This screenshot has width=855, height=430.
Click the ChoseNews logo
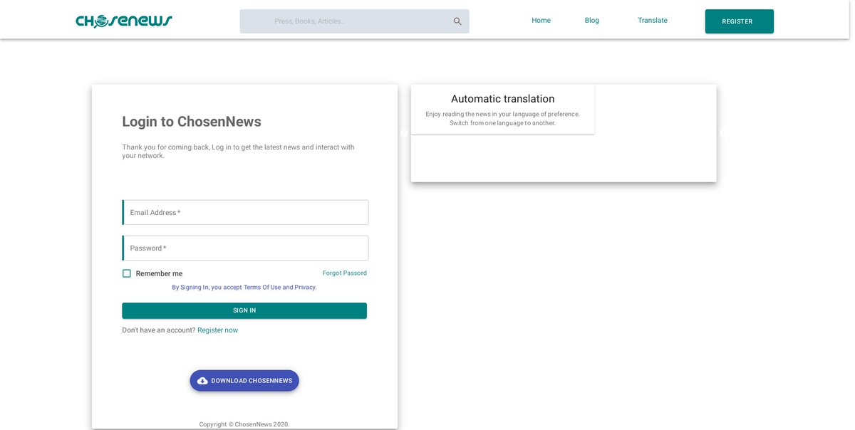coord(124,21)
